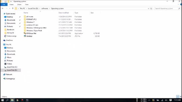Switch to details view layout button
This screenshot has width=182, height=102.
tap(178, 96)
